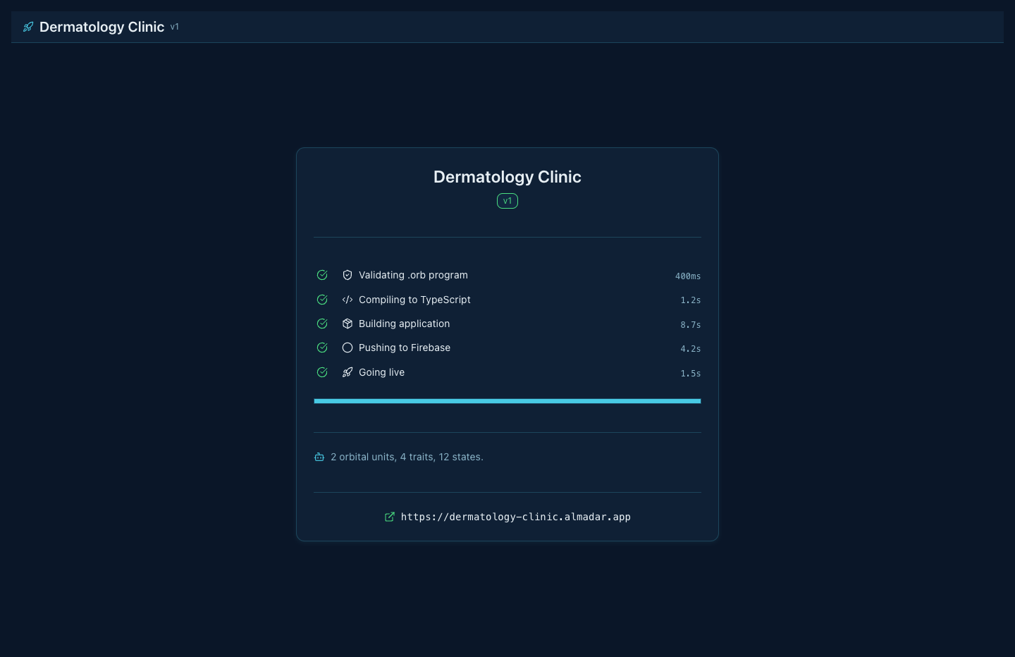Click the 8.7s duration next to Building application
The width and height of the screenshot is (1015, 657).
(691, 325)
